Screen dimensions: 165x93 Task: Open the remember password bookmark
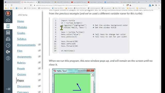(94, 8)
